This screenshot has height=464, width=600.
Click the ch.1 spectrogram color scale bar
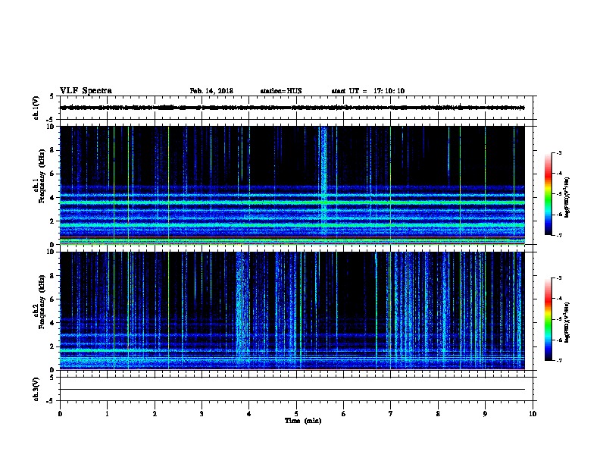pos(548,194)
